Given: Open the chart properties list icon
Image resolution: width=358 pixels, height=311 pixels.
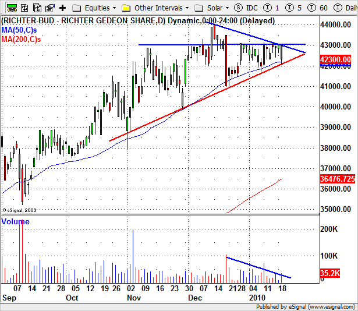Looking at the screenshot, I should [50, 8].
